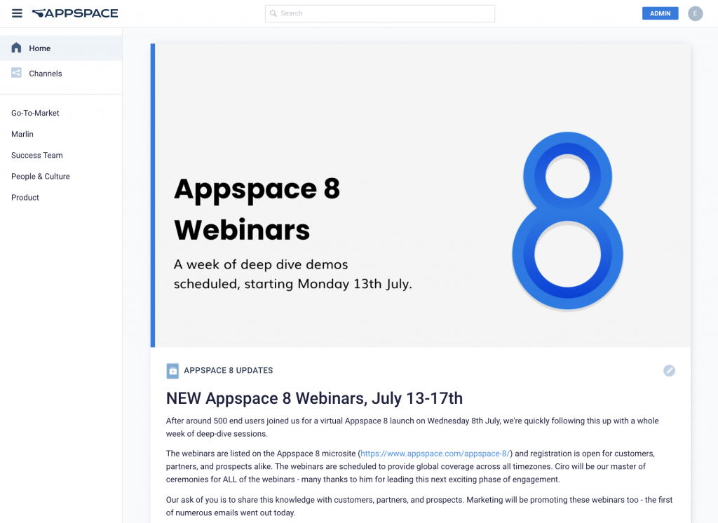Open the user avatar profile menu
718x523 pixels.
(695, 13)
